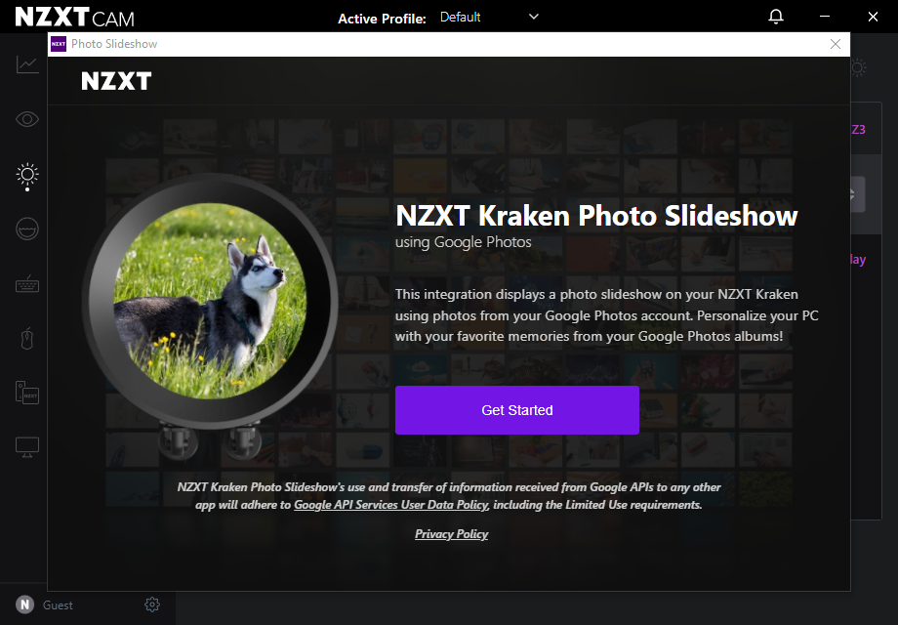
Task: Click the Guest avatar N icon
Action: point(24,604)
